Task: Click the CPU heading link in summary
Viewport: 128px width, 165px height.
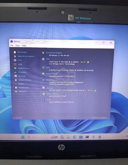Action: point(48,59)
